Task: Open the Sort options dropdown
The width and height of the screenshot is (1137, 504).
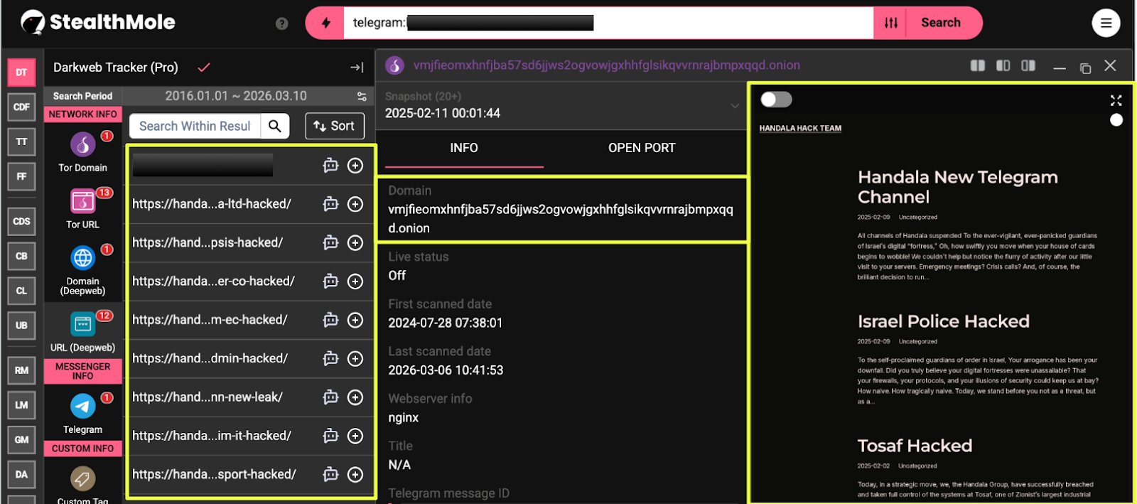Action: pos(335,126)
